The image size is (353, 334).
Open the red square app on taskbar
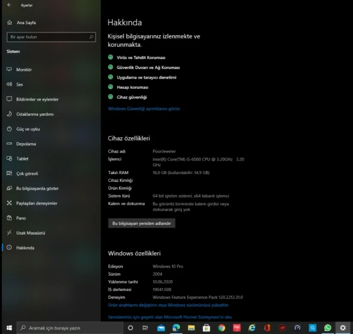(x=237, y=328)
